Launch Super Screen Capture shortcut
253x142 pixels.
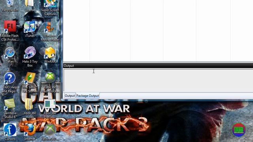[50, 7]
